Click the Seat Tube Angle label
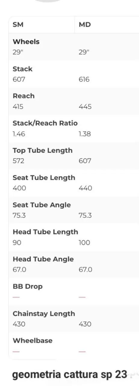This screenshot has height=386, width=139. [42, 205]
